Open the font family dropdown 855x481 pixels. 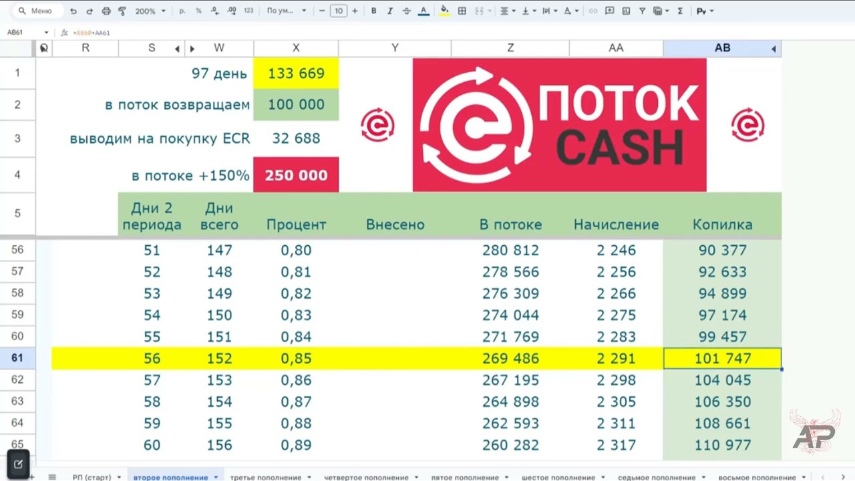point(286,11)
